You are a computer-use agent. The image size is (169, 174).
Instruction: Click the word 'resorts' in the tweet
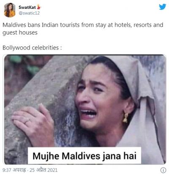(x=142, y=25)
